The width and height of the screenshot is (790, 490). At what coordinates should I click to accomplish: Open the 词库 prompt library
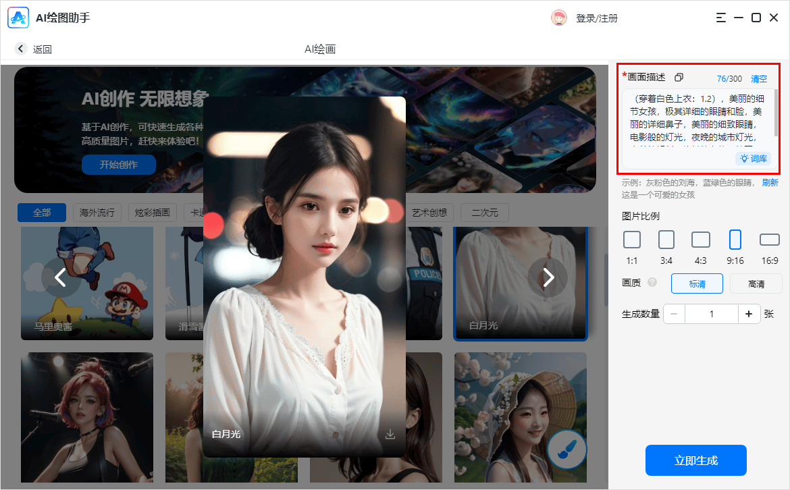pyautogui.click(x=754, y=159)
